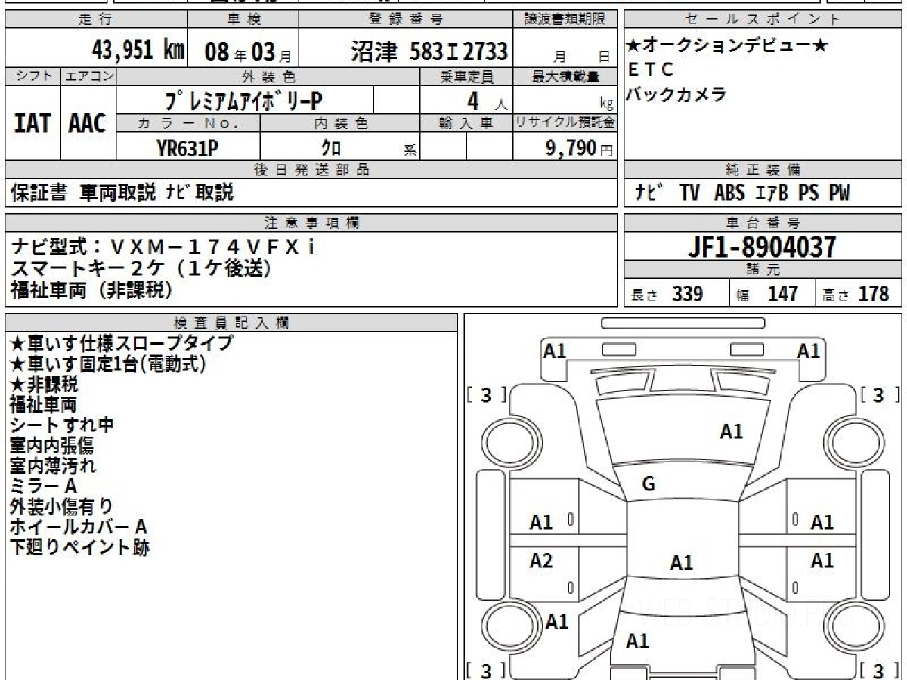Click the G mark on windshield diagram
The width and height of the screenshot is (907, 680).
coord(648,484)
